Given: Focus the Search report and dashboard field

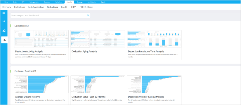Looking at the screenshot, I should tap(51, 15).
